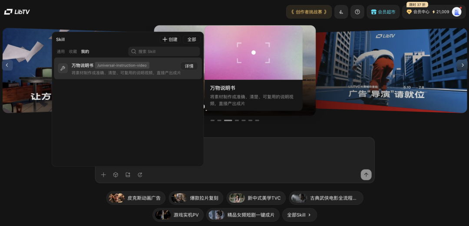Click the magnifier icon in the Skill search box
The height and width of the screenshot is (226, 469).
[x=134, y=52]
